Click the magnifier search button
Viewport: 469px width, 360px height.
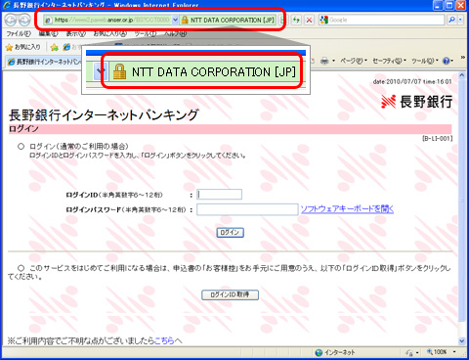point(451,20)
